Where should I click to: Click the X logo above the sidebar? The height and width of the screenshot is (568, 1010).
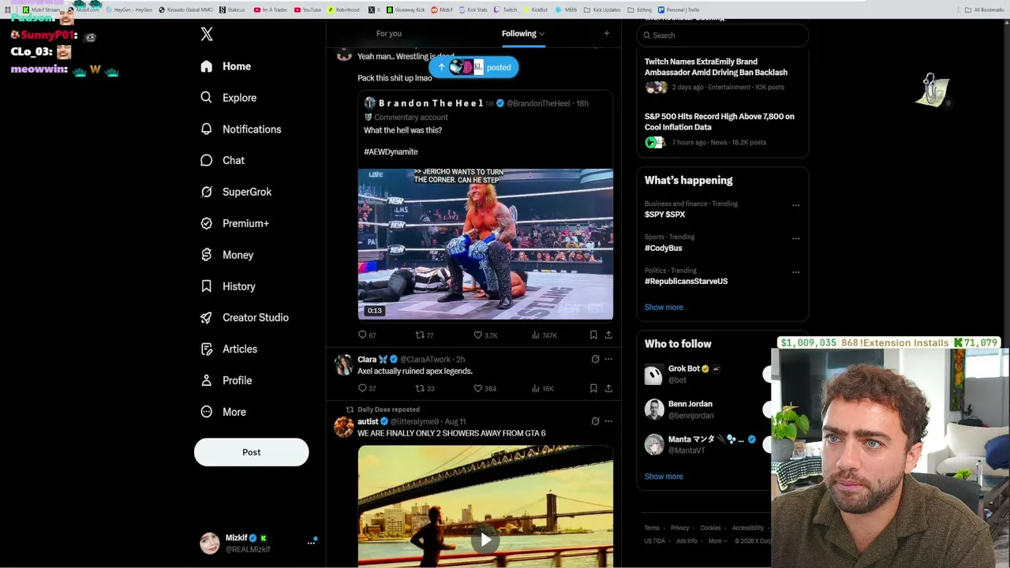pyautogui.click(x=207, y=34)
